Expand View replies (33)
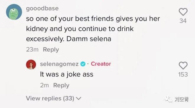This screenshot has width=195, height=108. pyautogui.click(x=53, y=99)
